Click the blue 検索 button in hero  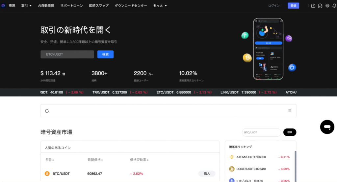coord(105,55)
